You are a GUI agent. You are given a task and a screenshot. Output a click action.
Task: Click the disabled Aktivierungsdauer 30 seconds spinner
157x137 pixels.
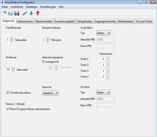tap(53, 67)
